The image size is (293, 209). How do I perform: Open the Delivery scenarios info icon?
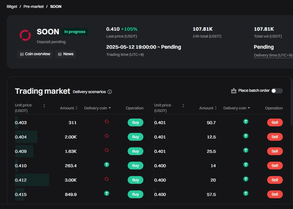(110, 92)
